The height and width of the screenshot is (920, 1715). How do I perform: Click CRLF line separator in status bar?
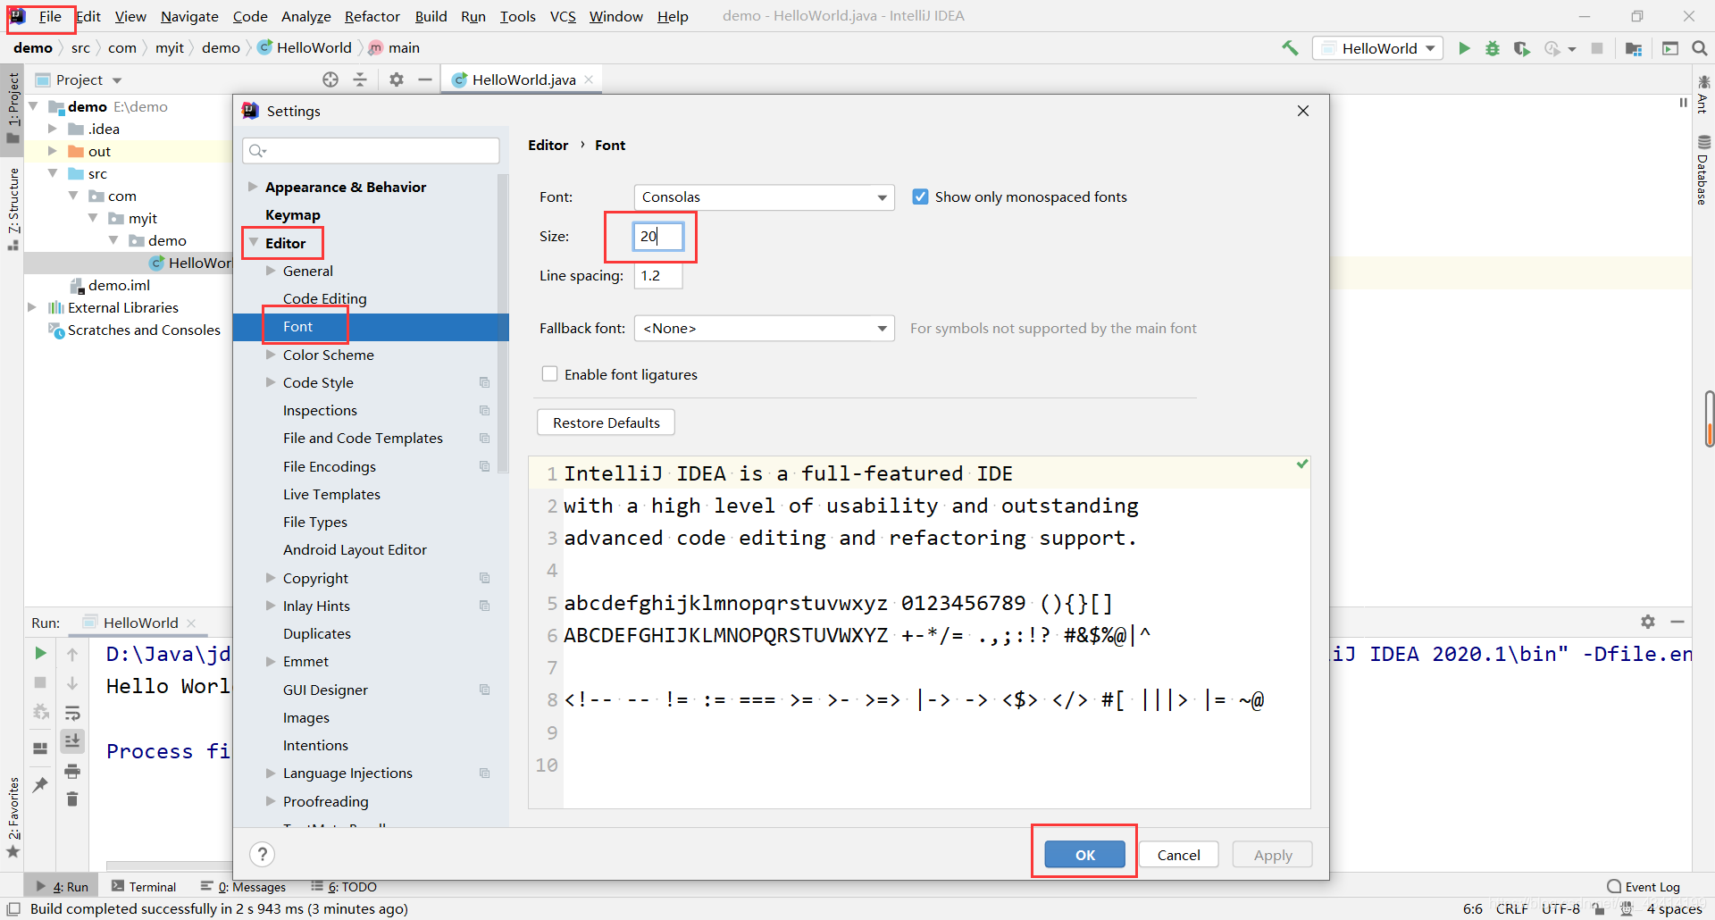coord(1511,908)
